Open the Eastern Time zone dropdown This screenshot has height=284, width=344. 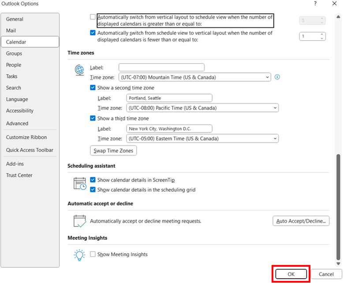202,139
